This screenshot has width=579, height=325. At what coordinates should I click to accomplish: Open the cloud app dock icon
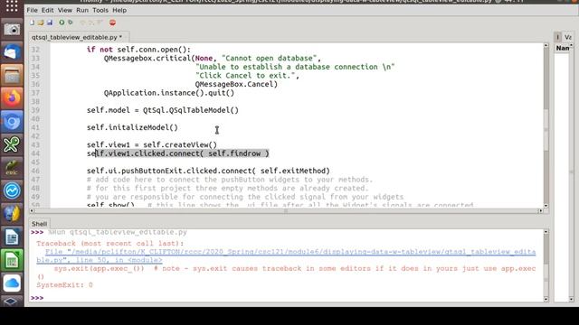(x=12, y=283)
